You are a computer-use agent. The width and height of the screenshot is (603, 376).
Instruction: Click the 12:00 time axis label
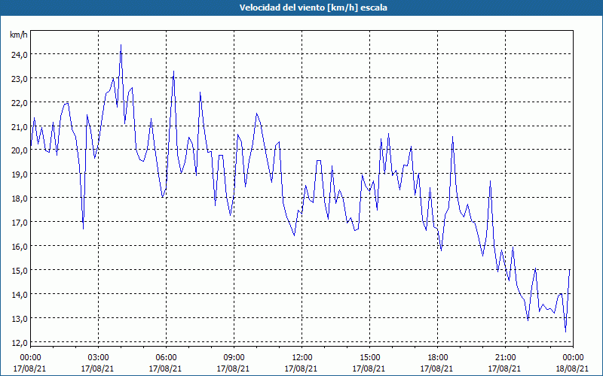pos(302,358)
